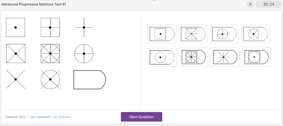Select answer with small square and dot
Viewport: 283px width, 126px height.
[162, 34]
